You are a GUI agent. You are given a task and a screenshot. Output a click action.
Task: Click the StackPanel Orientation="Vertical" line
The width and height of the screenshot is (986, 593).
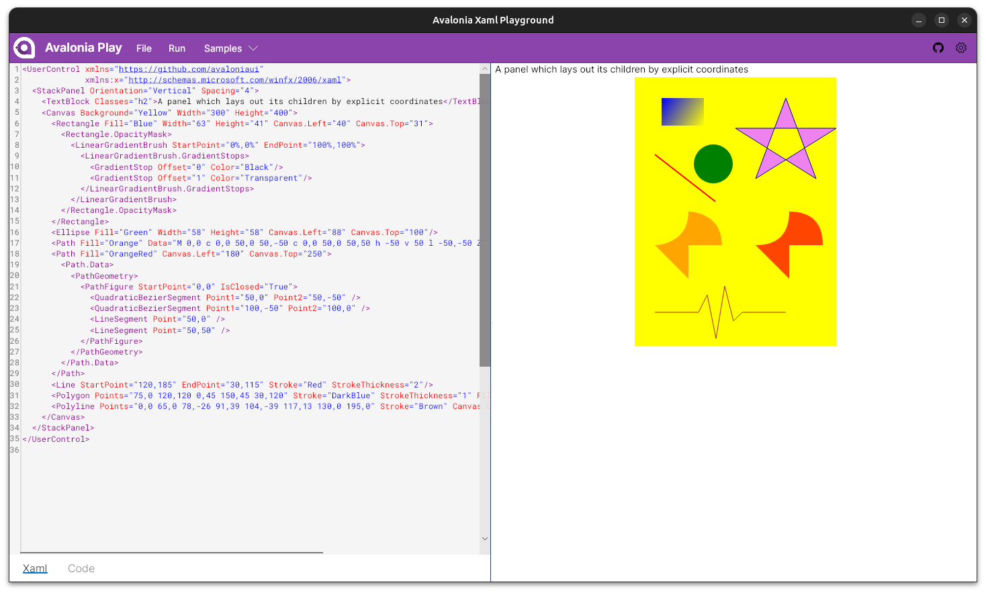tap(146, 91)
